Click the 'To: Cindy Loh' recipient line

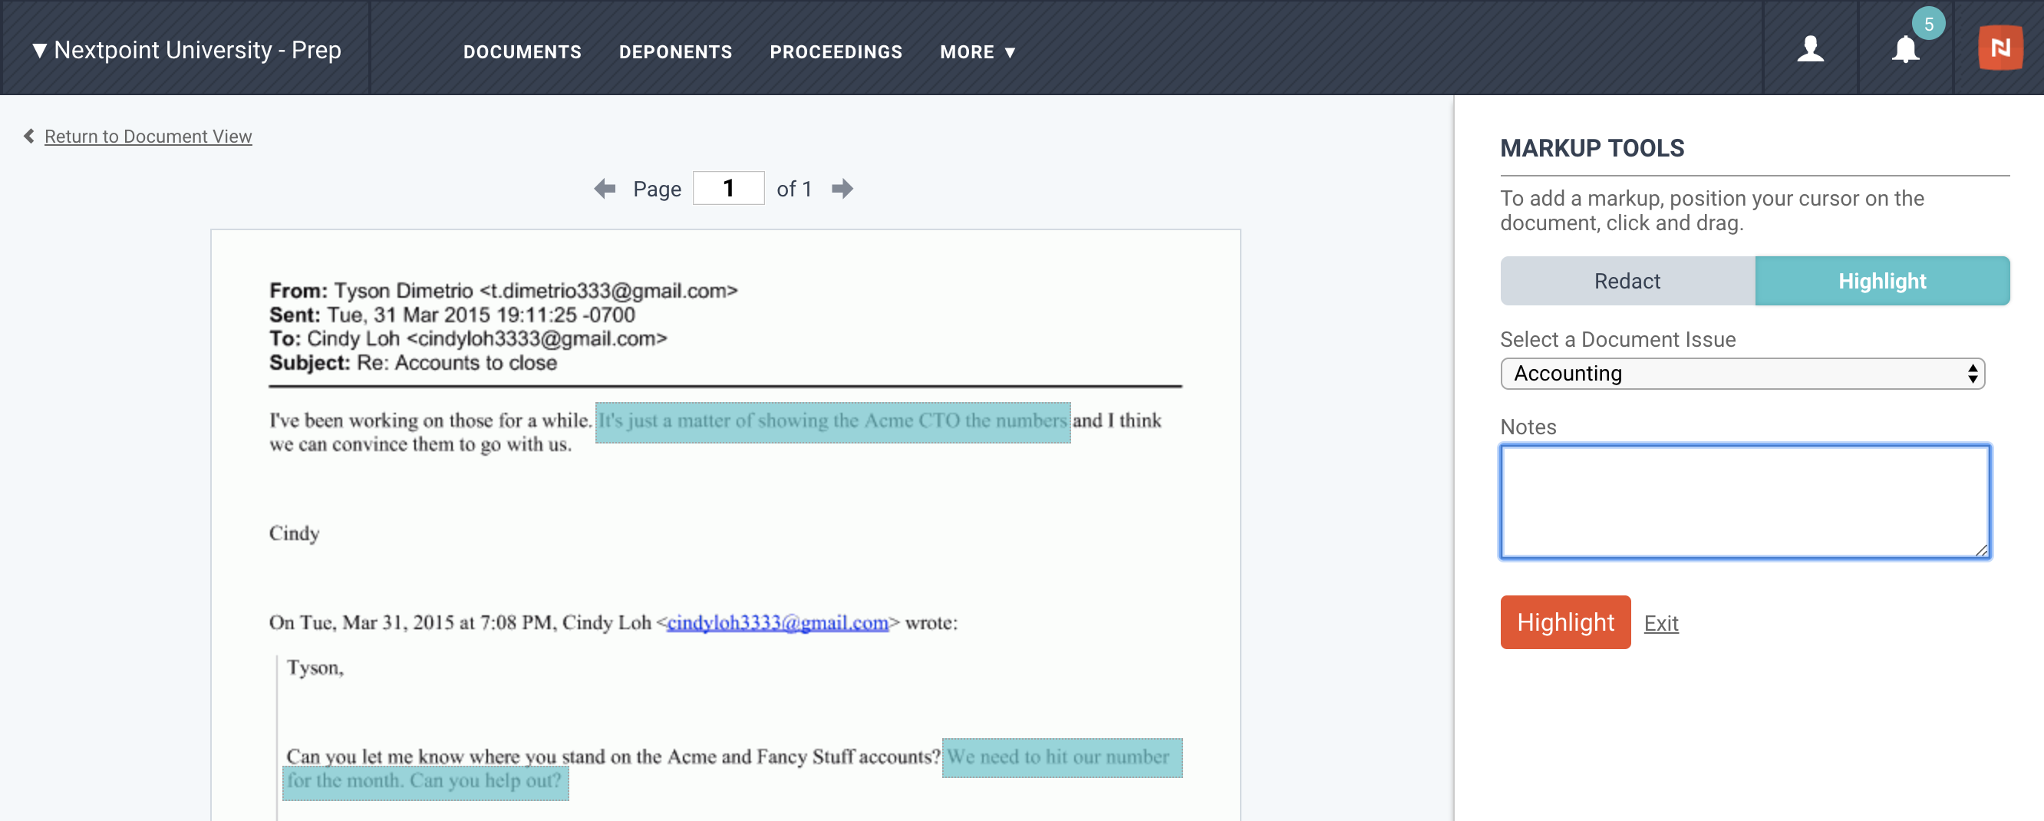pos(468,338)
